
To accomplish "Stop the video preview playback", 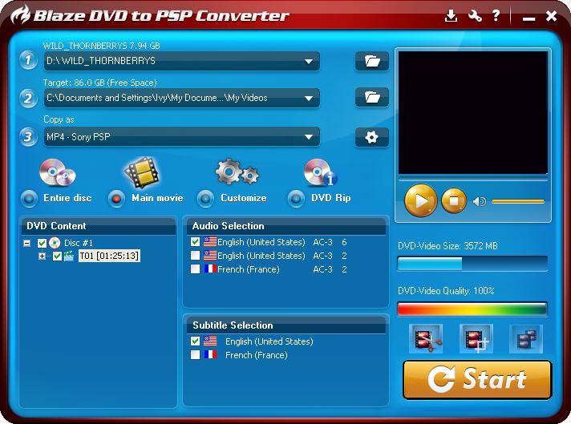I will pos(454,200).
